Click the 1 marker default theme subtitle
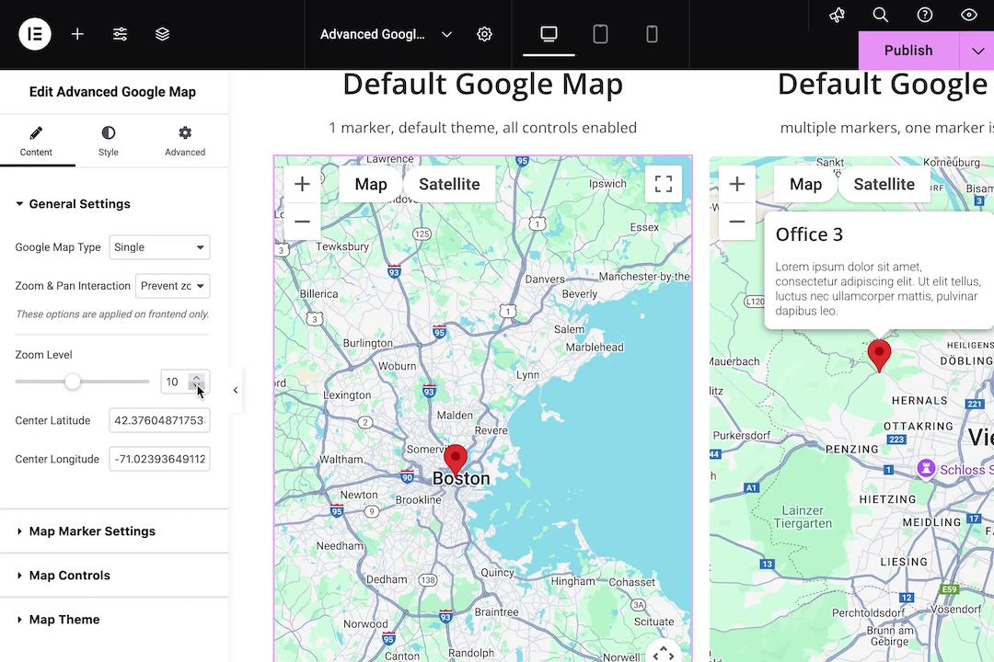This screenshot has width=994, height=662. pos(482,128)
